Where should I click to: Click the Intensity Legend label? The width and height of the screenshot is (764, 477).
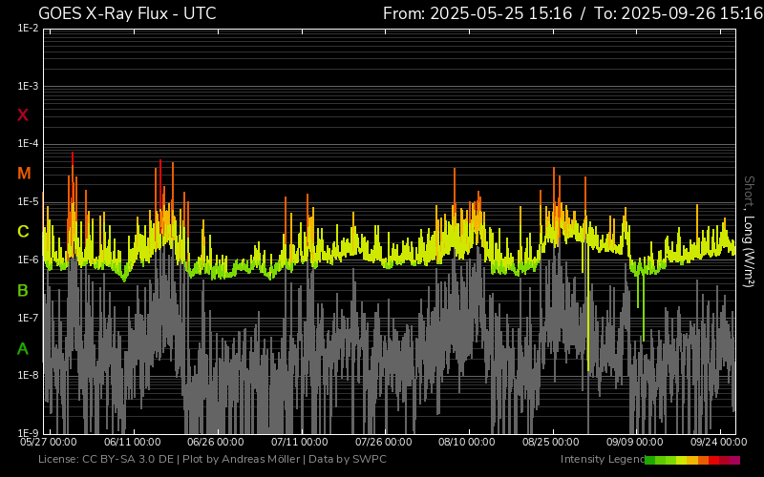pos(602,460)
